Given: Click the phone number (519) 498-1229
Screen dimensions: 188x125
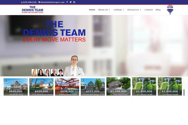Looking at the screenshot, I should coord(29,2).
